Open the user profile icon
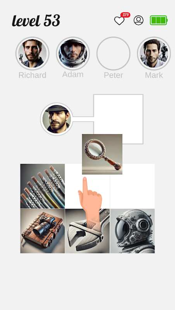 click(x=139, y=21)
